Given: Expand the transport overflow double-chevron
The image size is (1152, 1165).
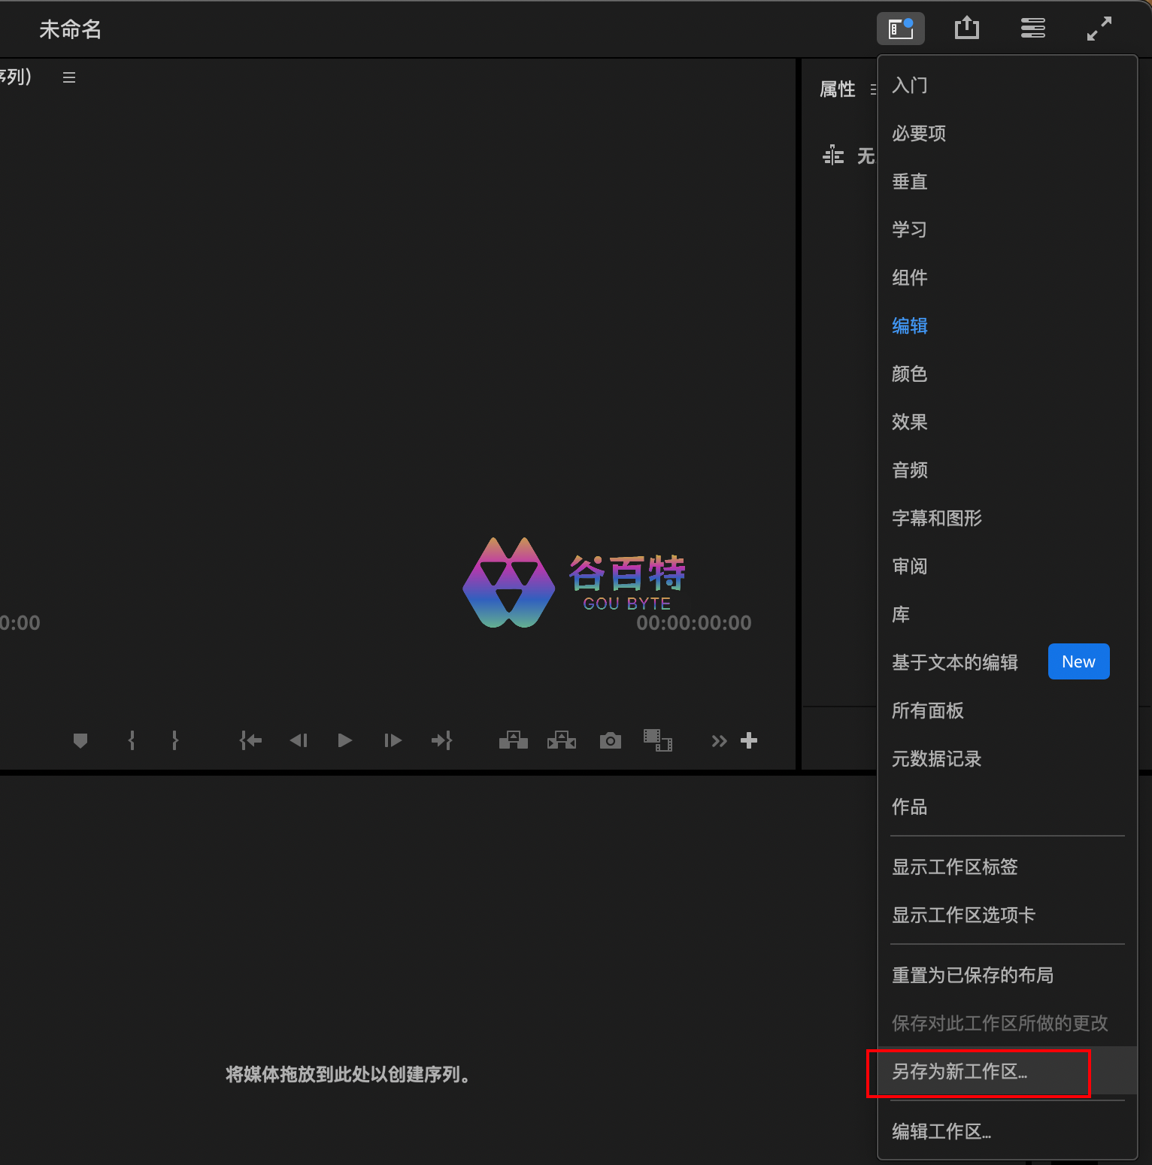Looking at the screenshot, I should tap(719, 741).
